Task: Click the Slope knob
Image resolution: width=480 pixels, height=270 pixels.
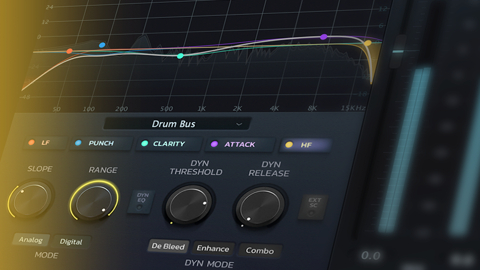Action: 31,199
